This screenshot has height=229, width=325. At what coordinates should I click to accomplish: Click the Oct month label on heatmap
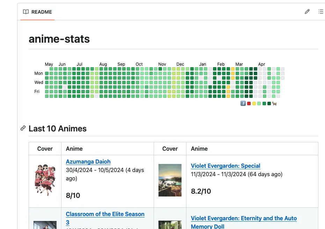point(139,64)
